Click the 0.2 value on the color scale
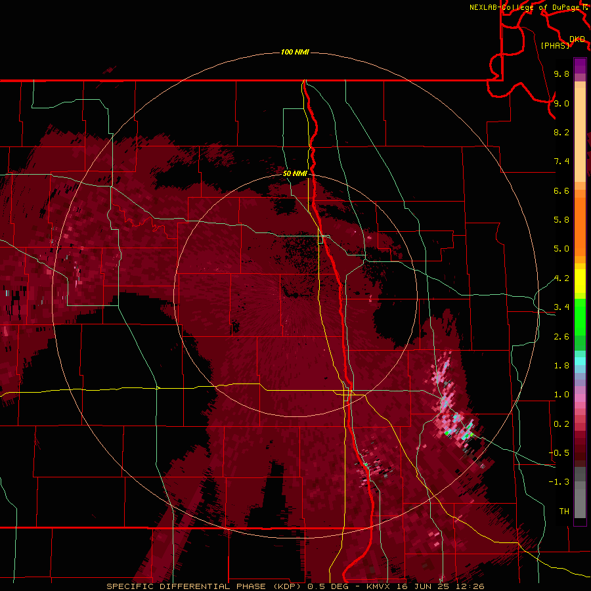 pyautogui.click(x=561, y=424)
